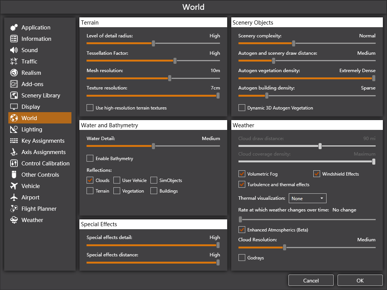
Task: Switch to the Airport settings page
Action: pyautogui.click(x=30, y=197)
